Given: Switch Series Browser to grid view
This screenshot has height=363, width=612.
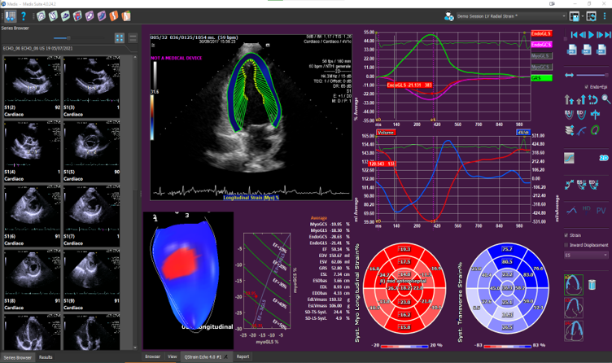Looking at the screenshot, I should (119, 38).
